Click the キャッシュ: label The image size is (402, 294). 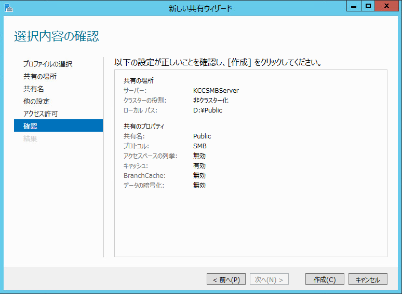click(x=136, y=166)
